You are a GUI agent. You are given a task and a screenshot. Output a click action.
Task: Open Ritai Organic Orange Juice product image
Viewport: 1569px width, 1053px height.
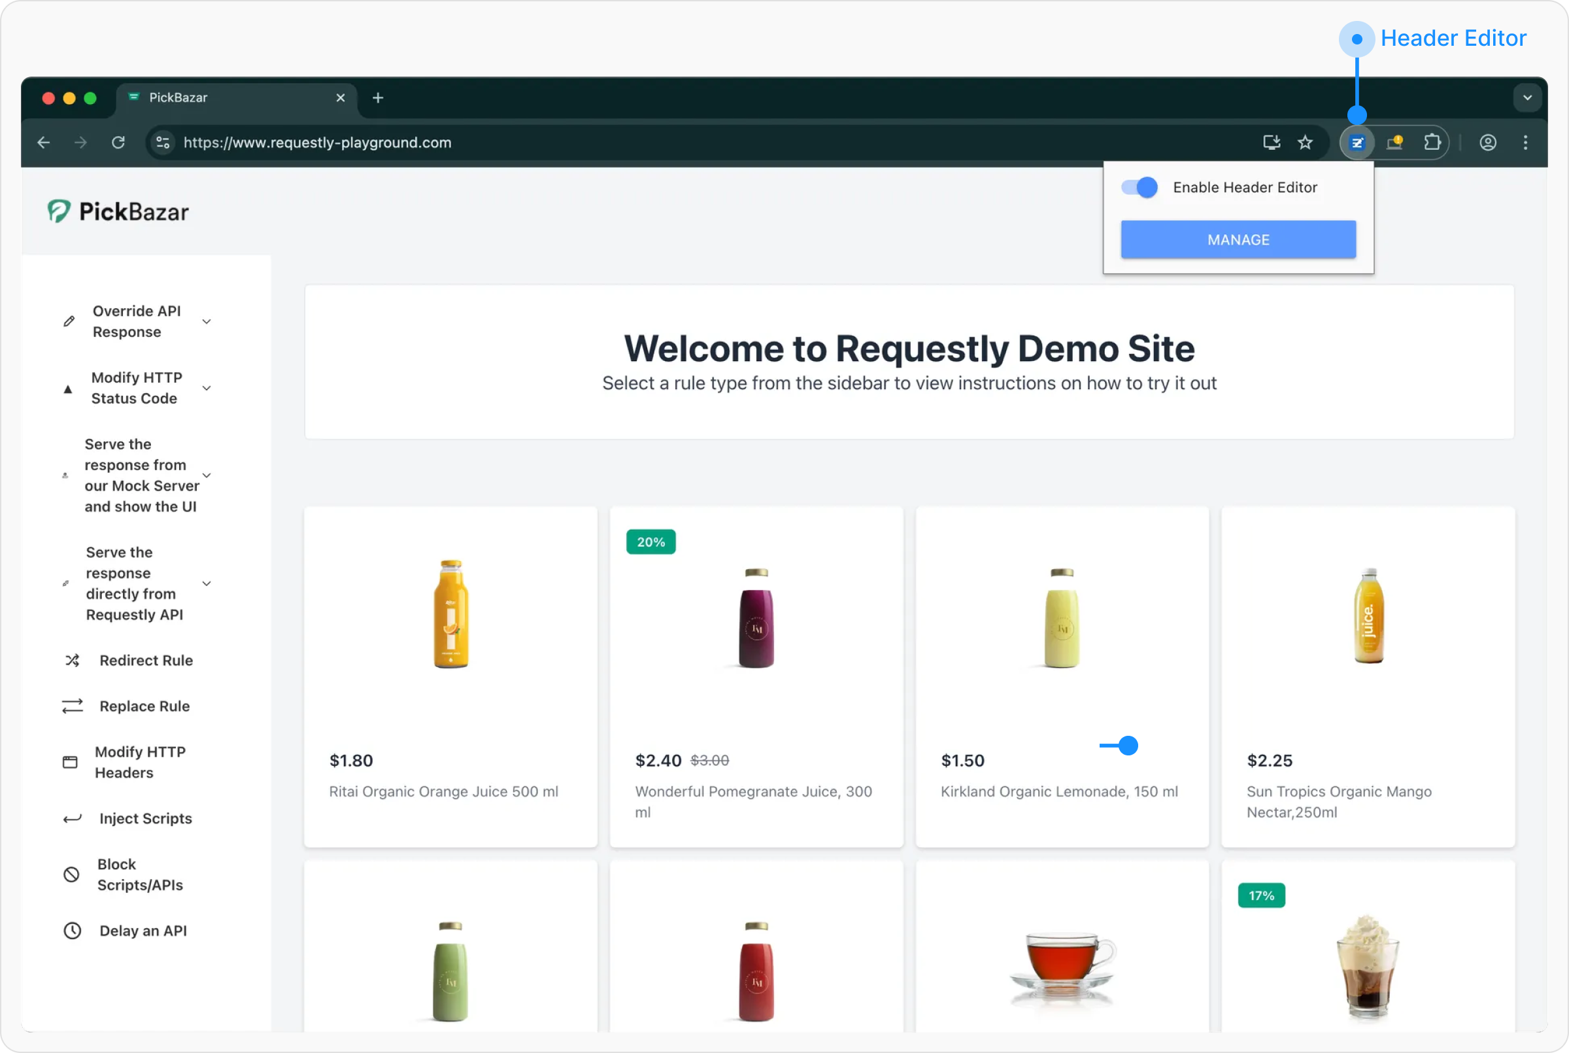click(x=450, y=613)
